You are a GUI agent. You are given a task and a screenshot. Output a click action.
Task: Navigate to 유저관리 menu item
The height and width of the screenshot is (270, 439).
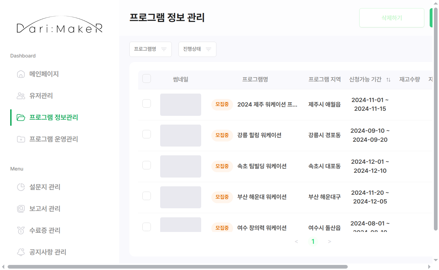pyautogui.click(x=41, y=96)
